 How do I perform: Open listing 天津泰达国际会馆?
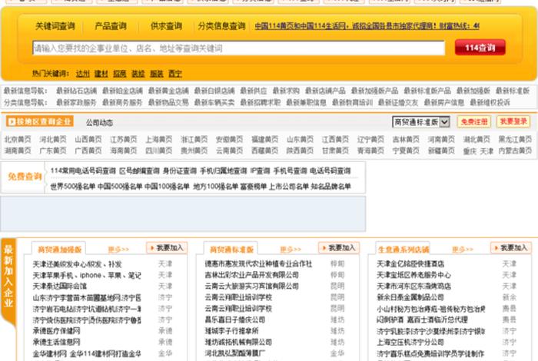coord(60,286)
